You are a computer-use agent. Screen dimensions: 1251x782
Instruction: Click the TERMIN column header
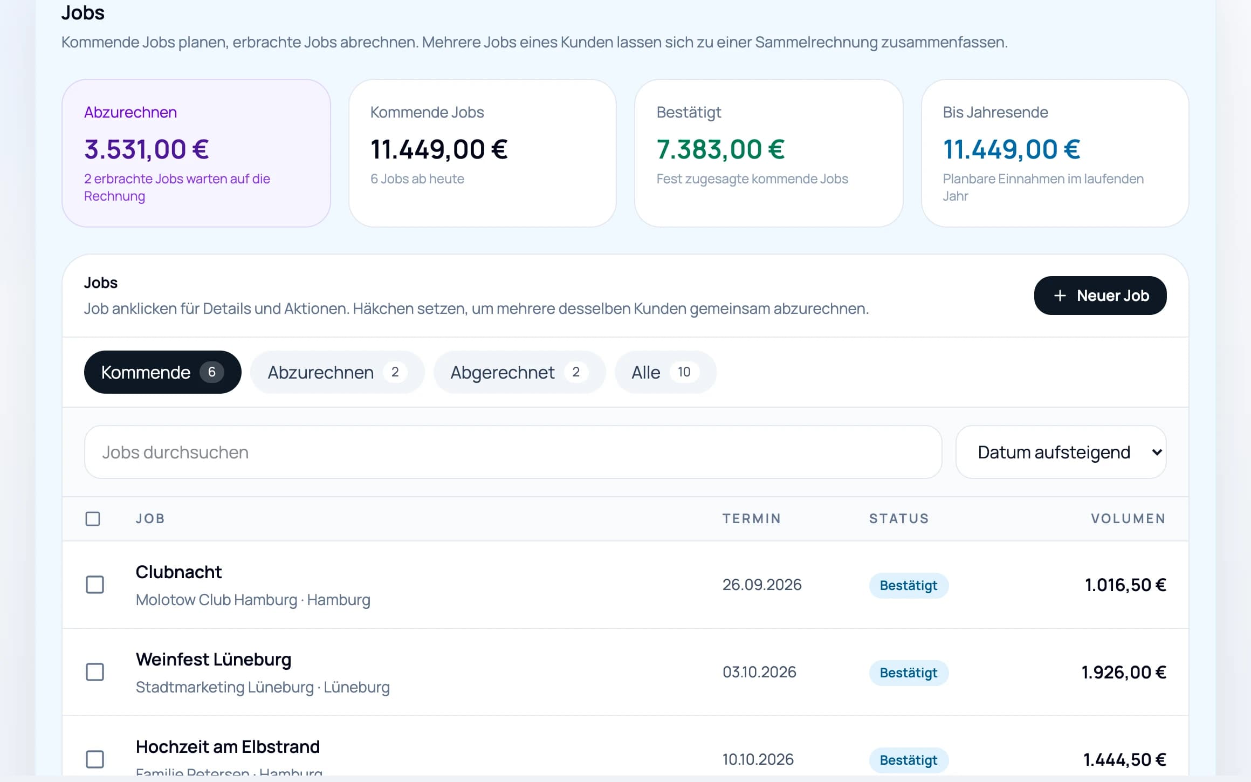coord(752,519)
